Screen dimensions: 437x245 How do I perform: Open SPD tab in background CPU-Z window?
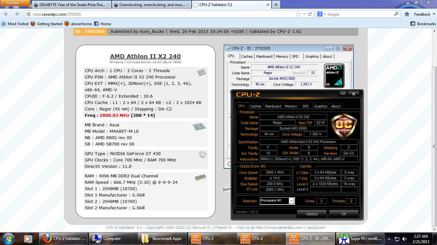(x=295, y=56)
